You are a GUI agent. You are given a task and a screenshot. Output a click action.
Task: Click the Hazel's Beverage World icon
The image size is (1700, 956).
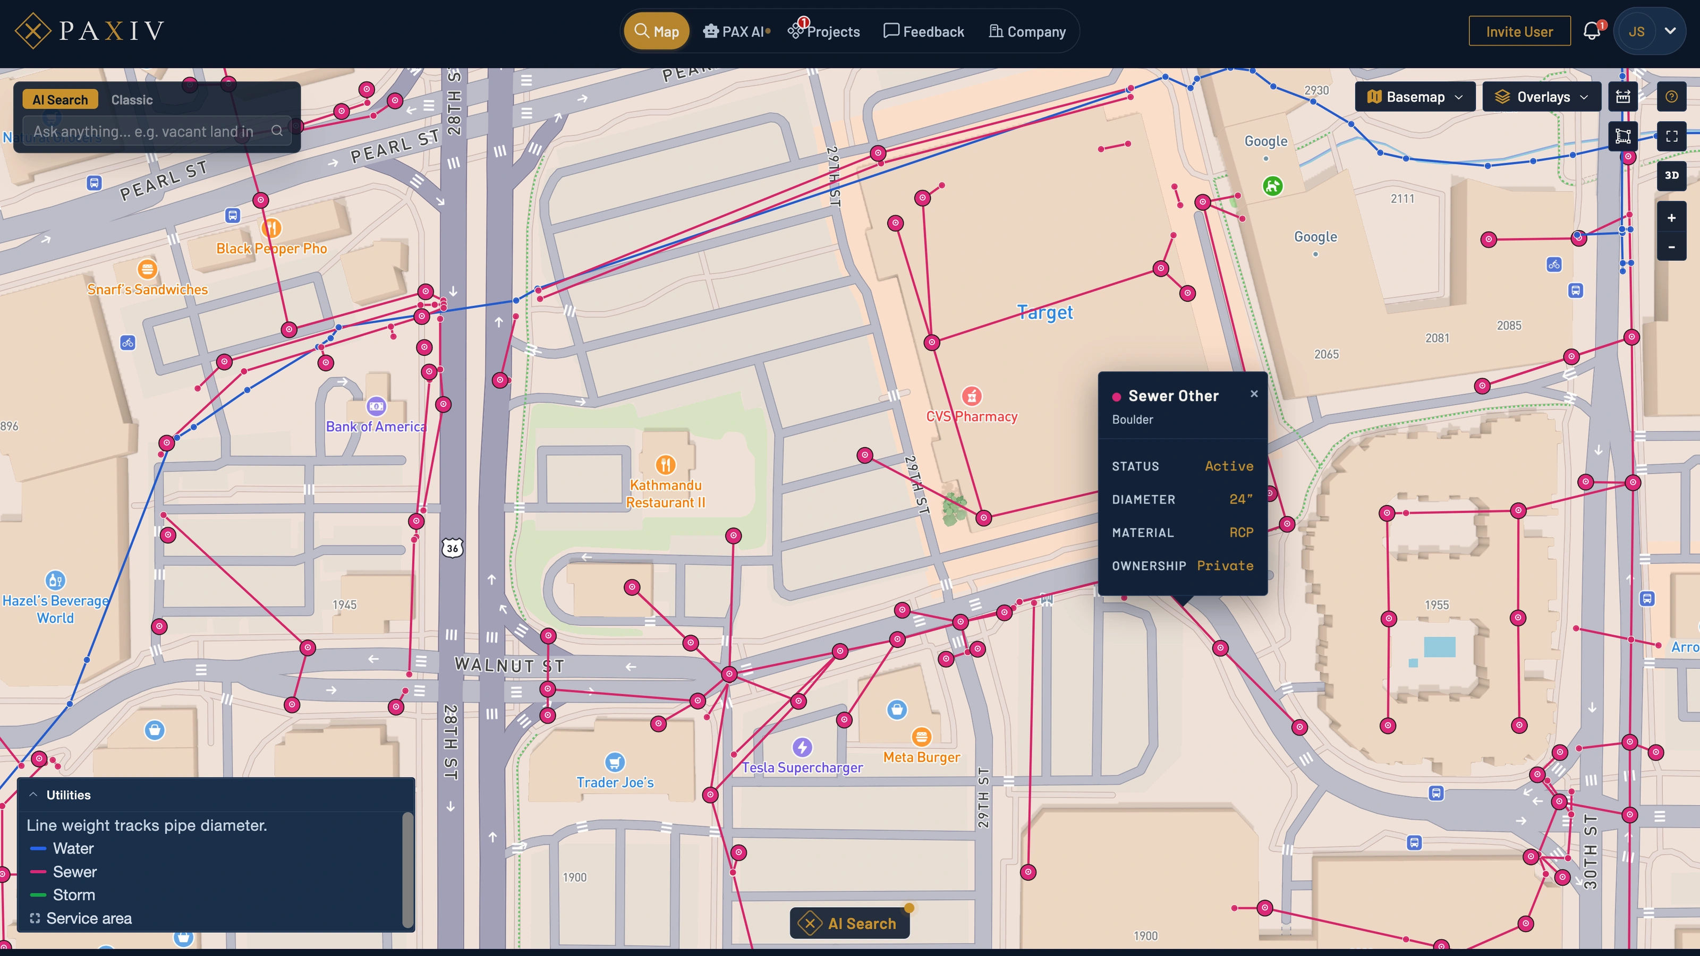click(55, 580)
